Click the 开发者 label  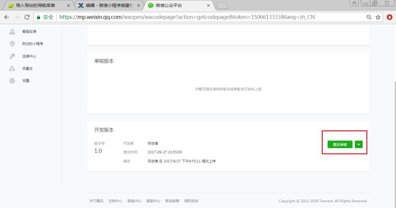tap(128, 143)
